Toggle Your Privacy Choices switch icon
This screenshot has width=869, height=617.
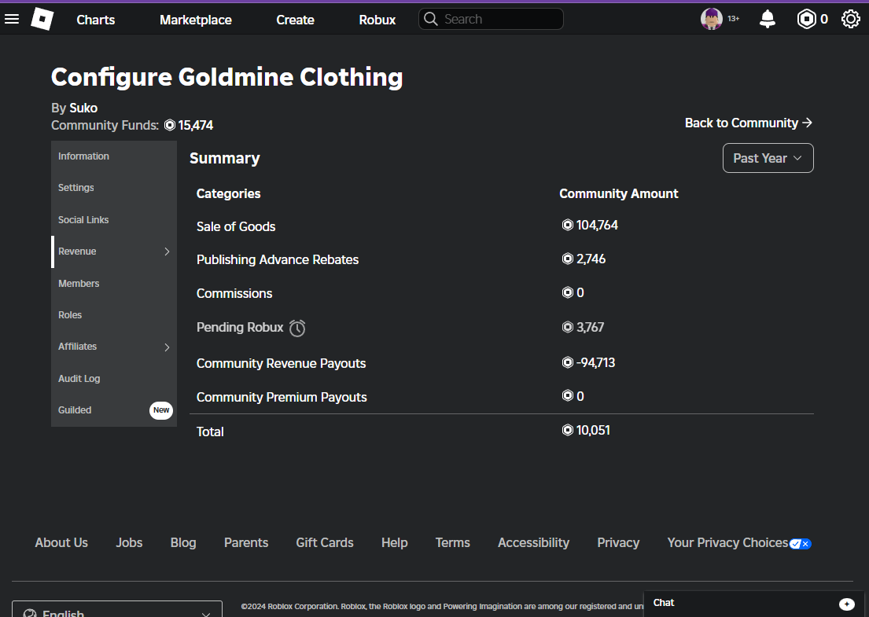tap(801, 543)
